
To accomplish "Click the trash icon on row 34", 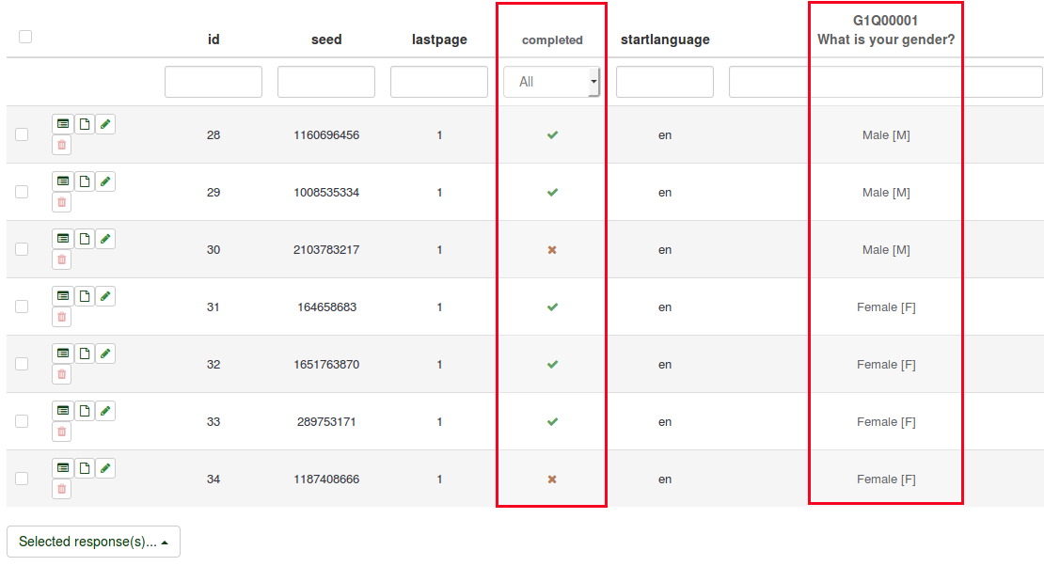I will click(x=62, y=489).
